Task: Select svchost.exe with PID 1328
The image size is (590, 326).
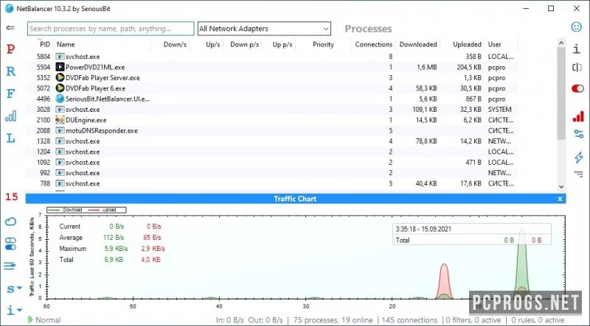Action: click(271, 141)
